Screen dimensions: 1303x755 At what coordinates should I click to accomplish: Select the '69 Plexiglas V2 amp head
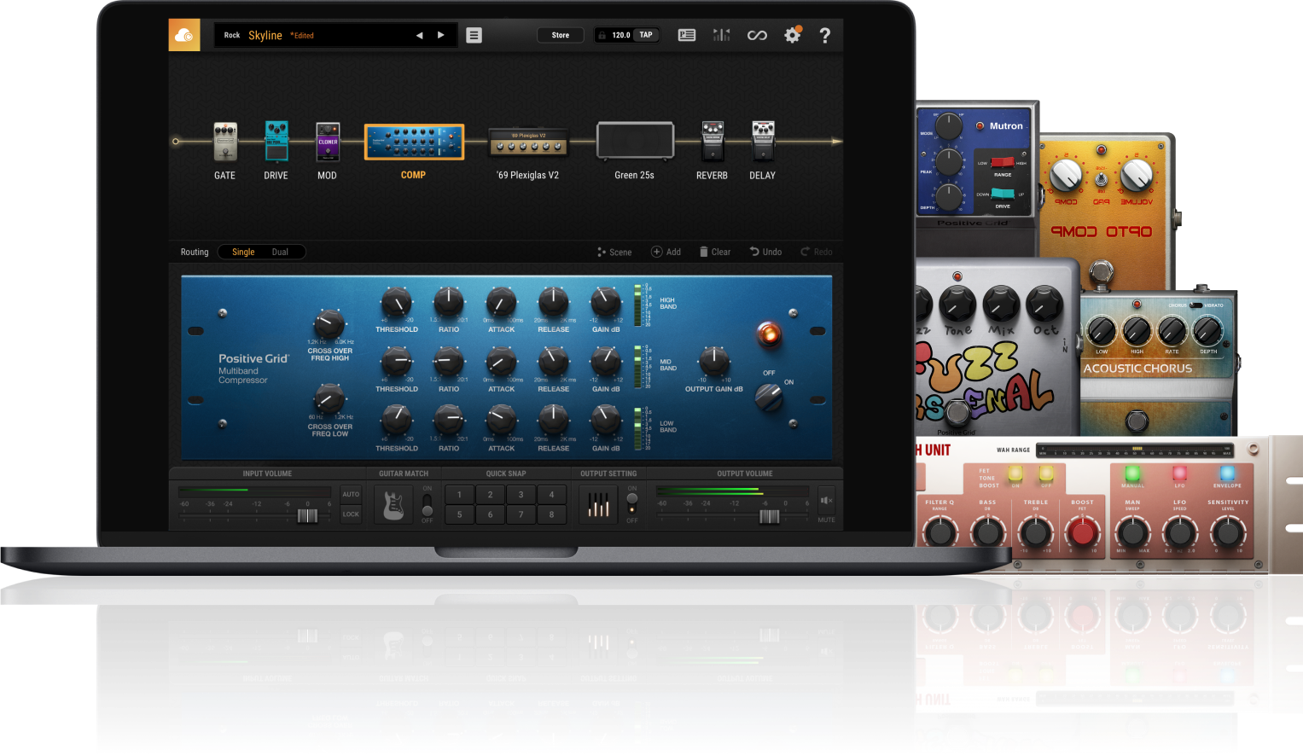pyautogui.click(x=528, y=143)
